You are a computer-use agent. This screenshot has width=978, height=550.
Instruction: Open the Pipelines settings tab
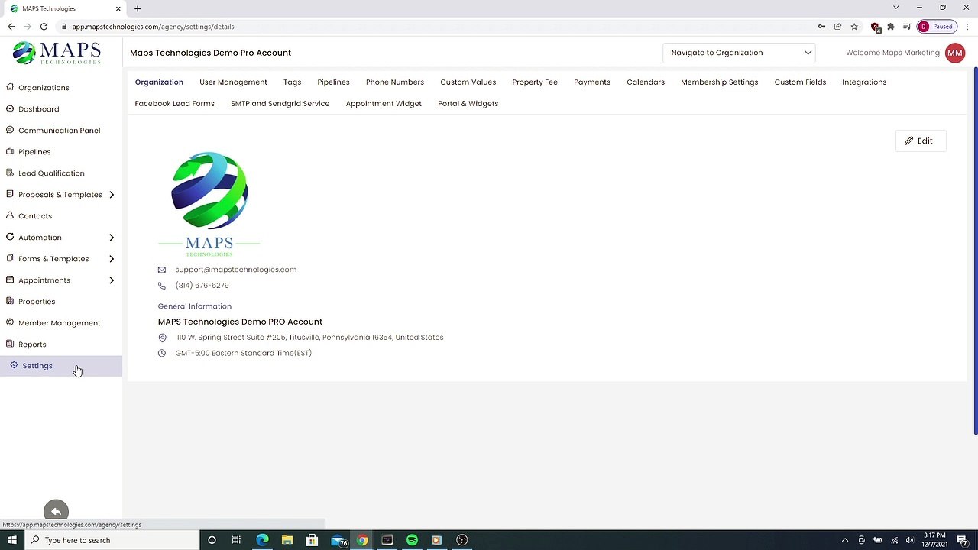(333, 82)
